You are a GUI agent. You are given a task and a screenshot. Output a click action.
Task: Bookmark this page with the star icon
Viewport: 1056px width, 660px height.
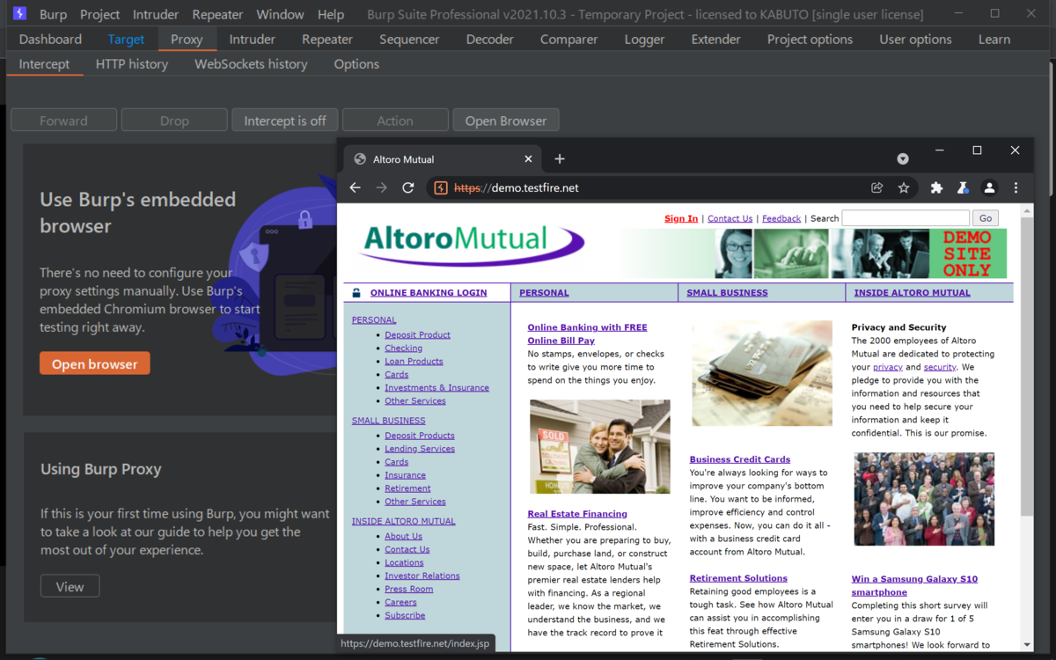point(904,187)
